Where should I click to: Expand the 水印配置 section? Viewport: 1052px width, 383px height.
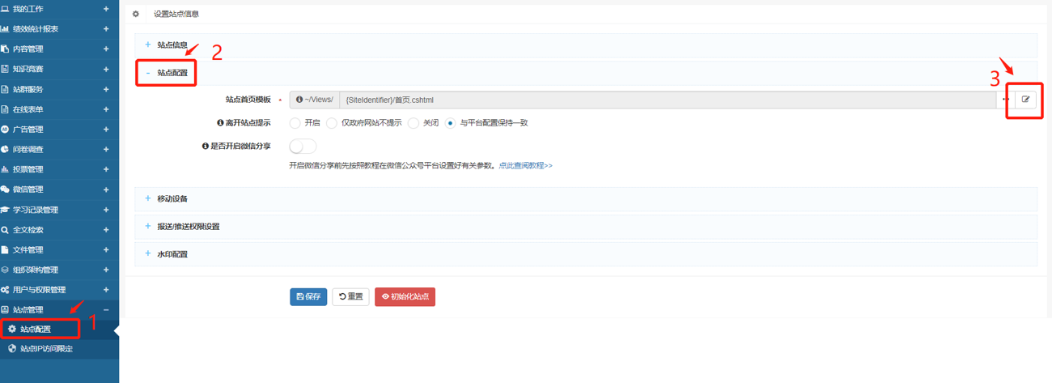(x=172, y=254)
